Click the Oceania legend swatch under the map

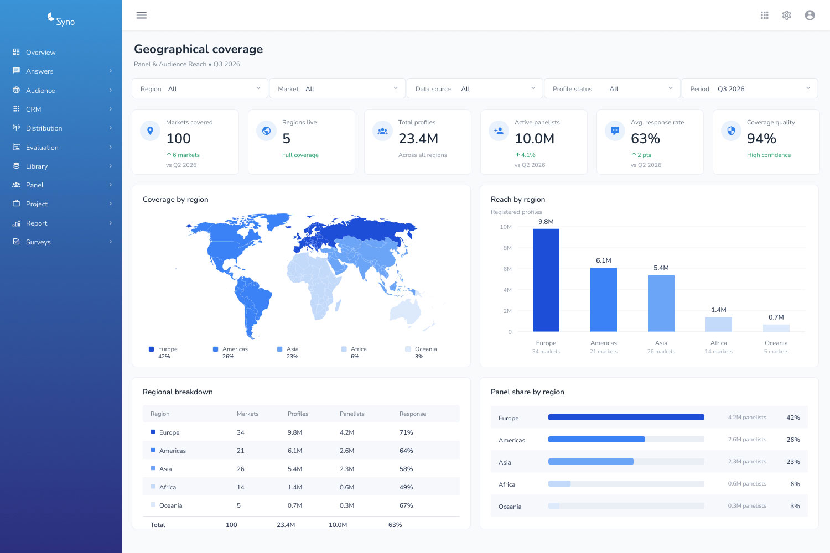tap(408, 349)
